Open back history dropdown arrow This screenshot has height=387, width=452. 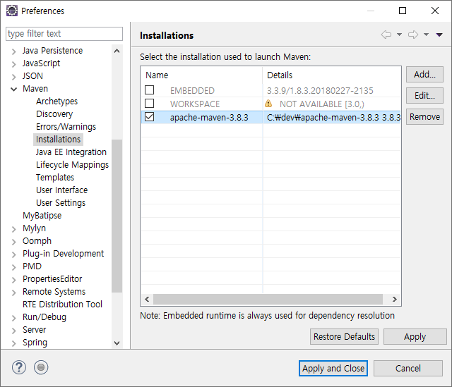[399, 35]
